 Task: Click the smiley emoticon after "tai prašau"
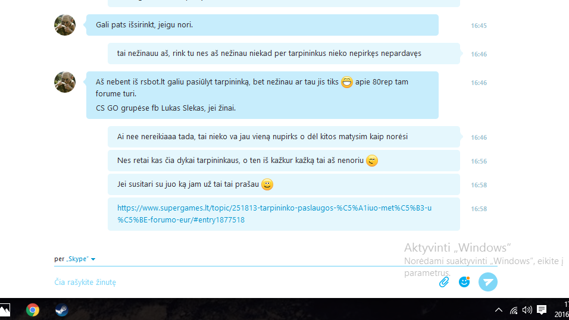(x=267, y=184)
